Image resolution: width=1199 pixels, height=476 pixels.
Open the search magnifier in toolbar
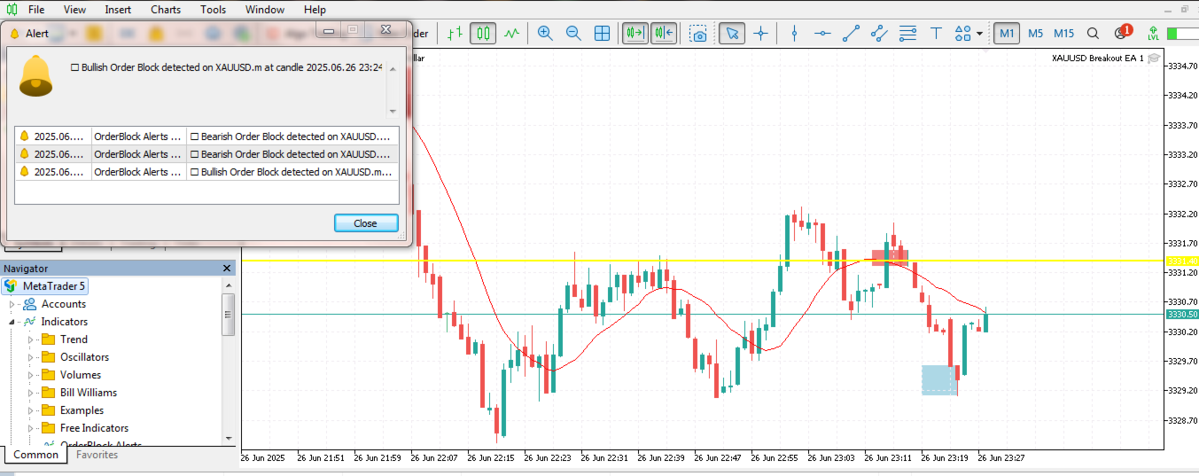1093,34
